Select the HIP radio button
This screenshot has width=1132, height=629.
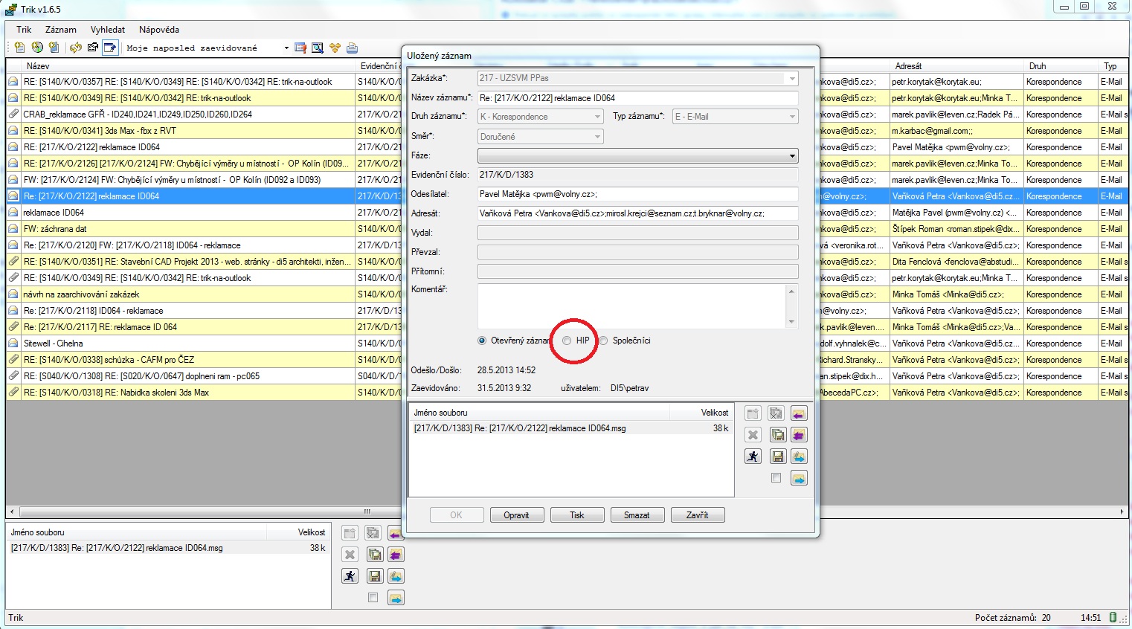tap(567, 341)
